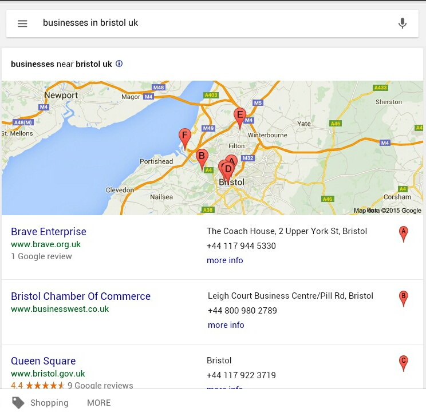Open the MORE menu
Screen dimensions: 426x416
(98, 403)
